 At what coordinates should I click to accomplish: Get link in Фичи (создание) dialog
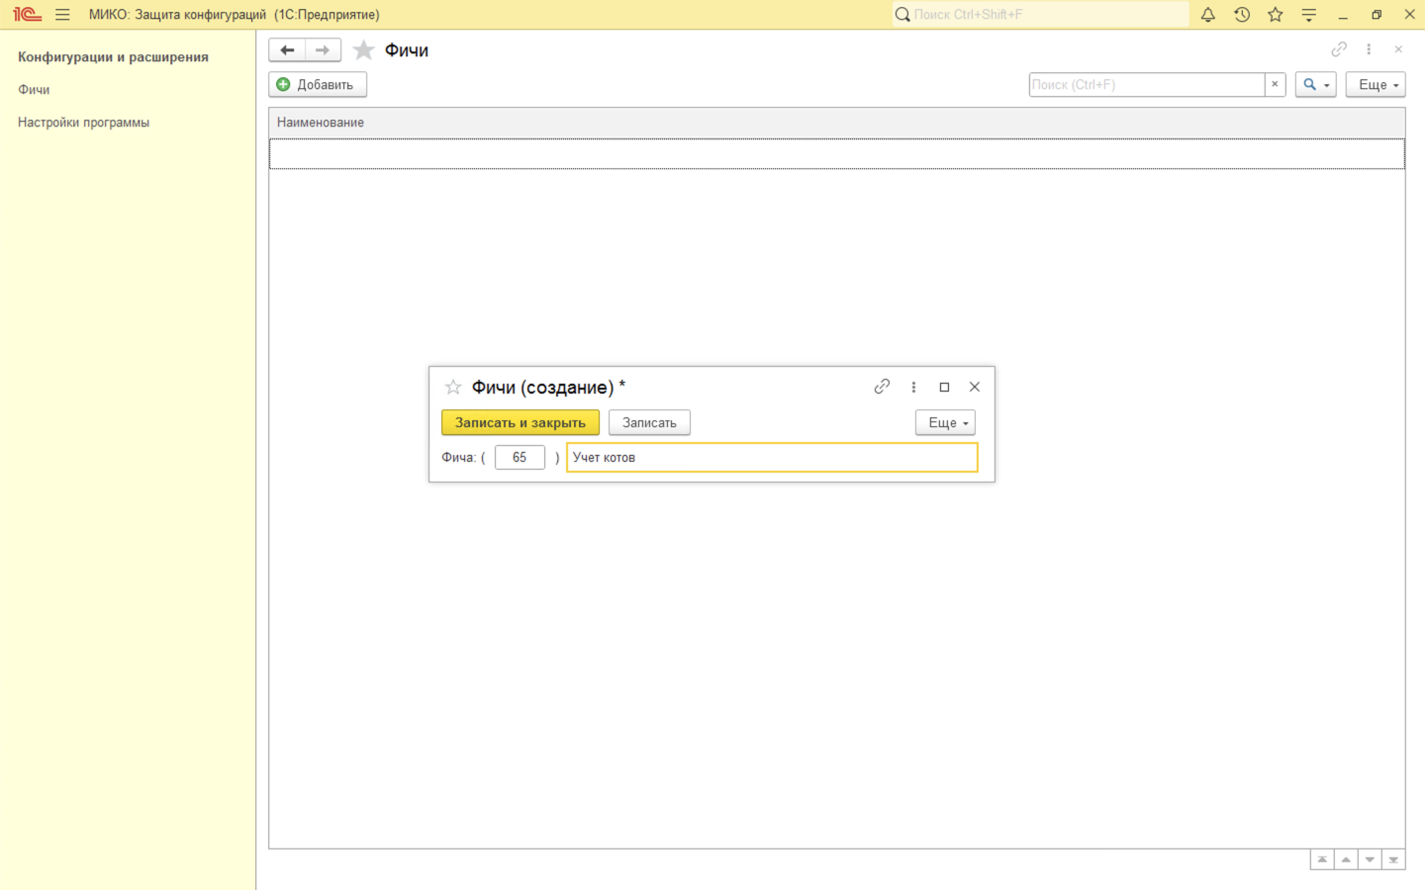(882, 387)
